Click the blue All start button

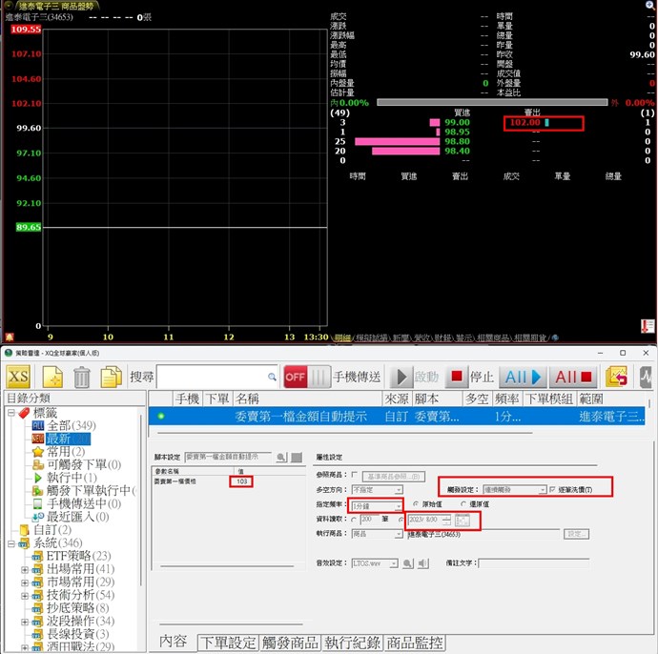[x=523, y=376]
